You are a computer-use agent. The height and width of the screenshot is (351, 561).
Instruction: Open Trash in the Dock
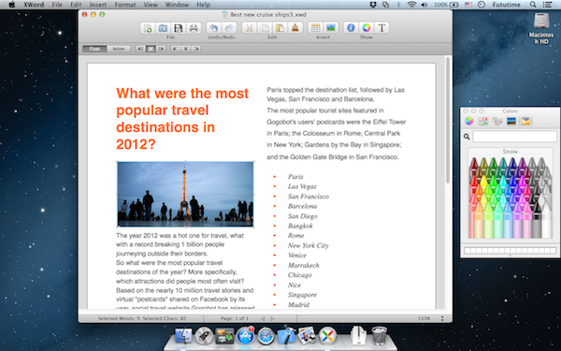[x=380, y=335]
